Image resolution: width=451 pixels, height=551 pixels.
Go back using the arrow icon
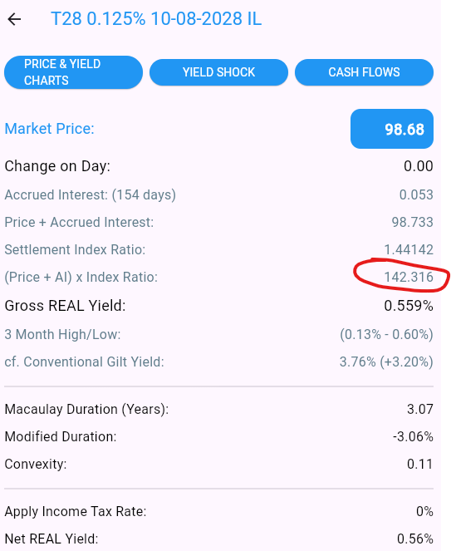(14, 19)
